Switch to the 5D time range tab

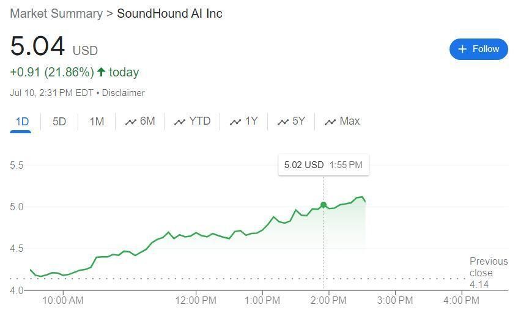59,122
